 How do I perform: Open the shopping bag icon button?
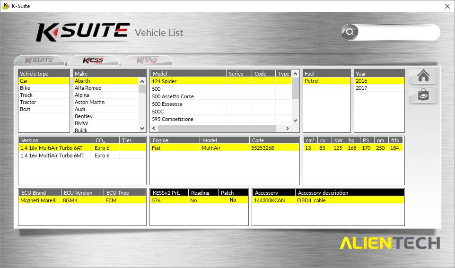pos(423,95)
